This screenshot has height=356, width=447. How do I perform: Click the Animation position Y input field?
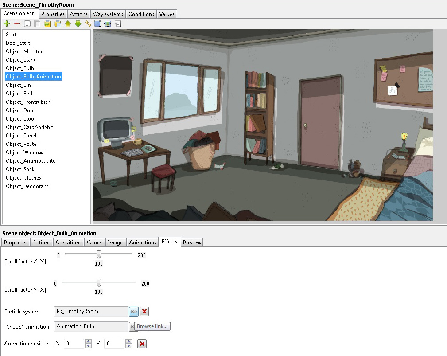115,344
